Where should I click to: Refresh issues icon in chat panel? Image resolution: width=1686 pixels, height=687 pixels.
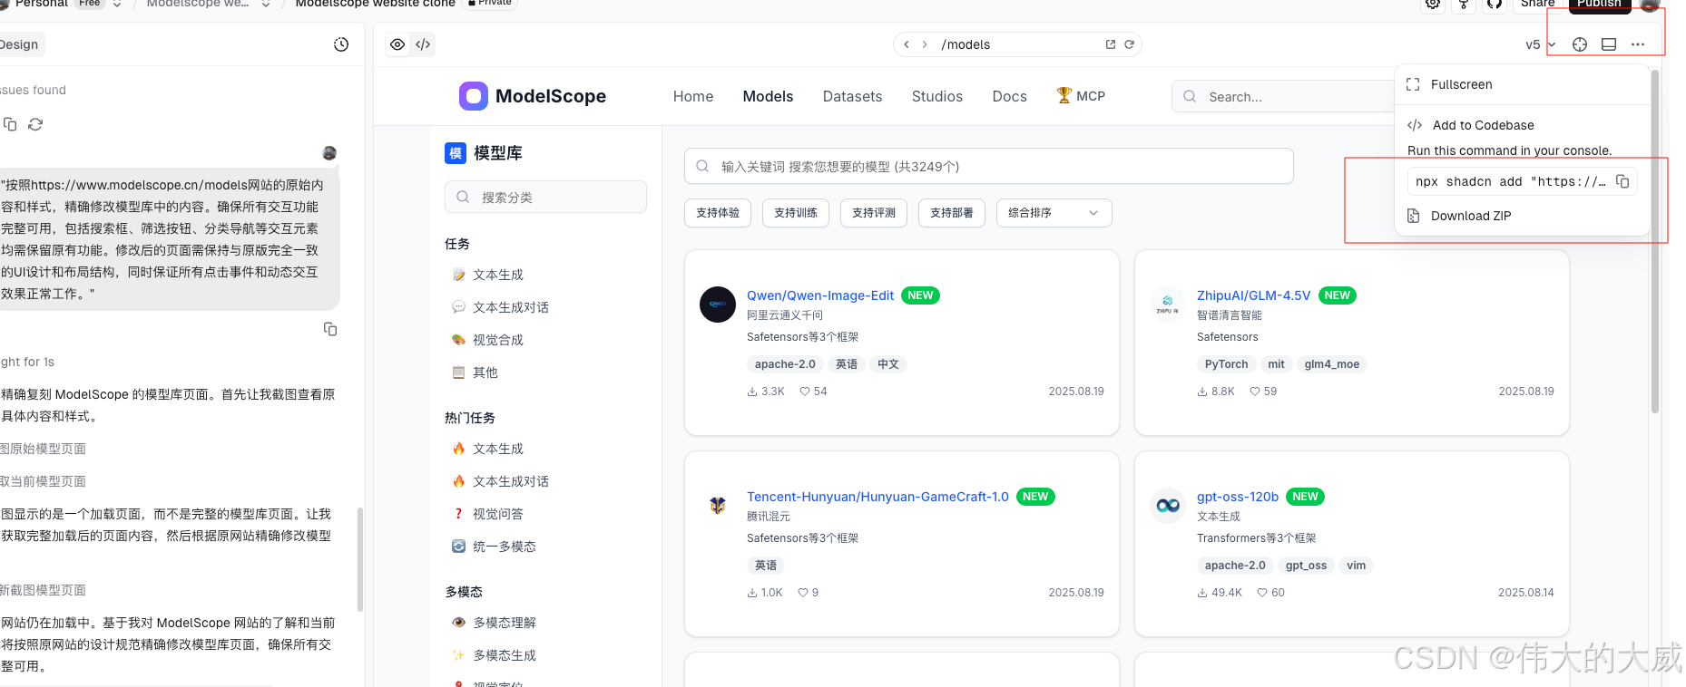(x=35, y=124)
